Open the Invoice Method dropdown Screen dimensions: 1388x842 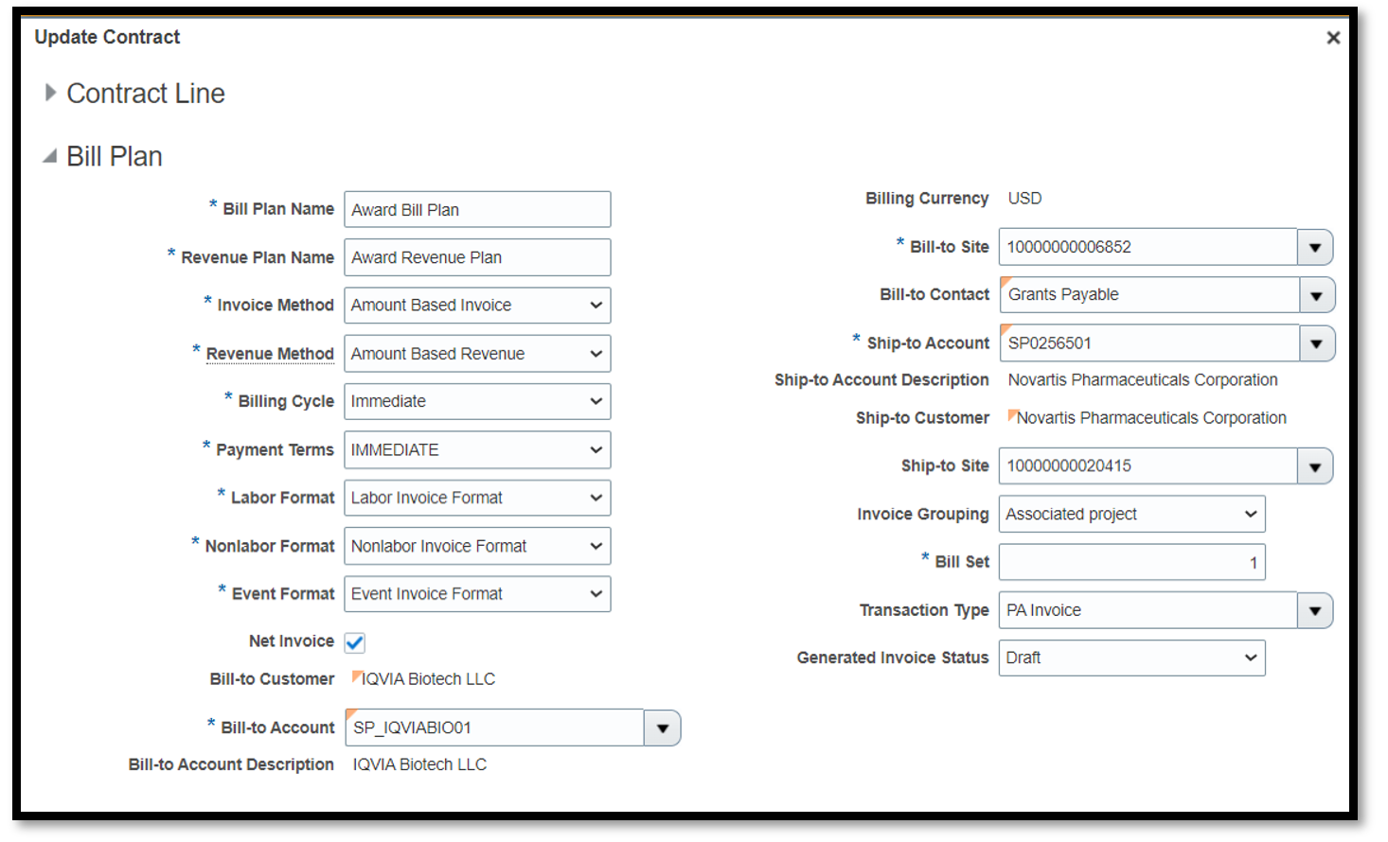477,306
